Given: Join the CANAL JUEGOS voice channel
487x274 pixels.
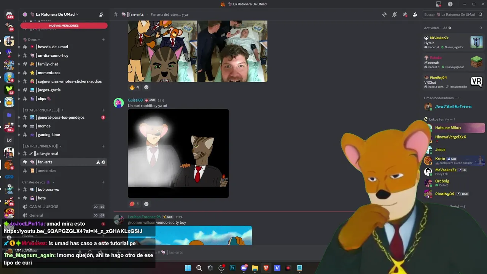Looking at the screenshot, I should coord(63,207).
